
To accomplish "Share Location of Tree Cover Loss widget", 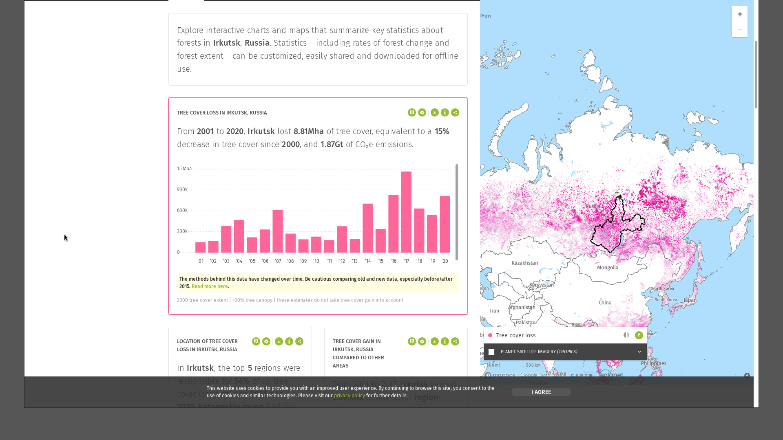I will (299, 341).
